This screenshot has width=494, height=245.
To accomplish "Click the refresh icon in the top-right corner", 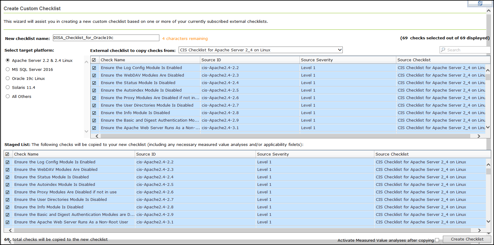I will point(480,3).
